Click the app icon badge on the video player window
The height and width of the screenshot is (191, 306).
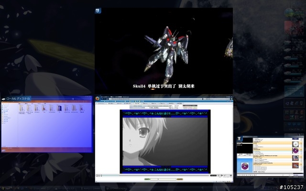click(98, 11)
